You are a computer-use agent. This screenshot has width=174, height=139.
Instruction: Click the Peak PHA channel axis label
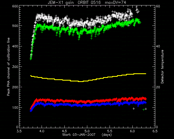[x=8, y=67]
